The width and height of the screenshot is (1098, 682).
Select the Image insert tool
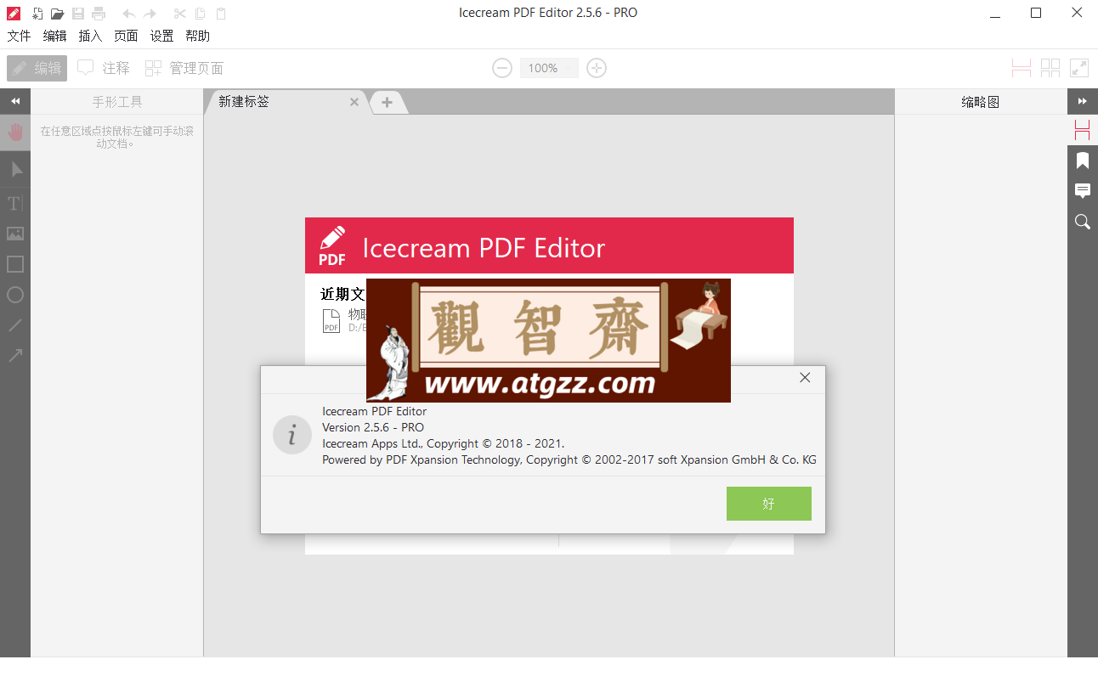coord(15,234)
